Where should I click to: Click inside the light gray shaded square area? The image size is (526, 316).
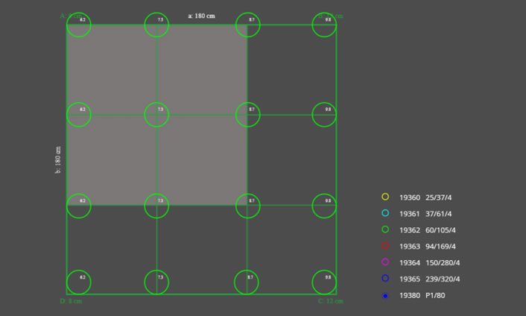[x=156, y=115]
